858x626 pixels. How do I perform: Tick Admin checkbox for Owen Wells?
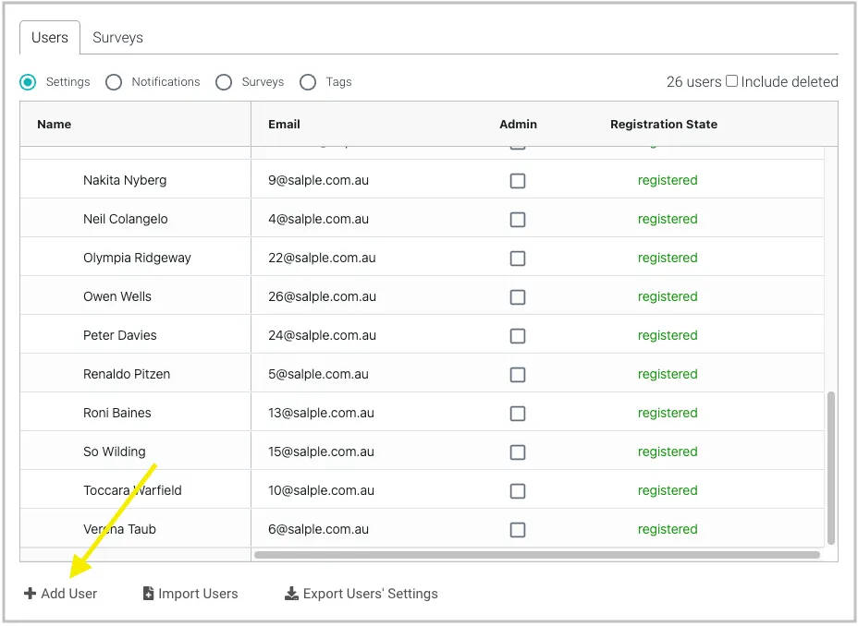[518, 297]
